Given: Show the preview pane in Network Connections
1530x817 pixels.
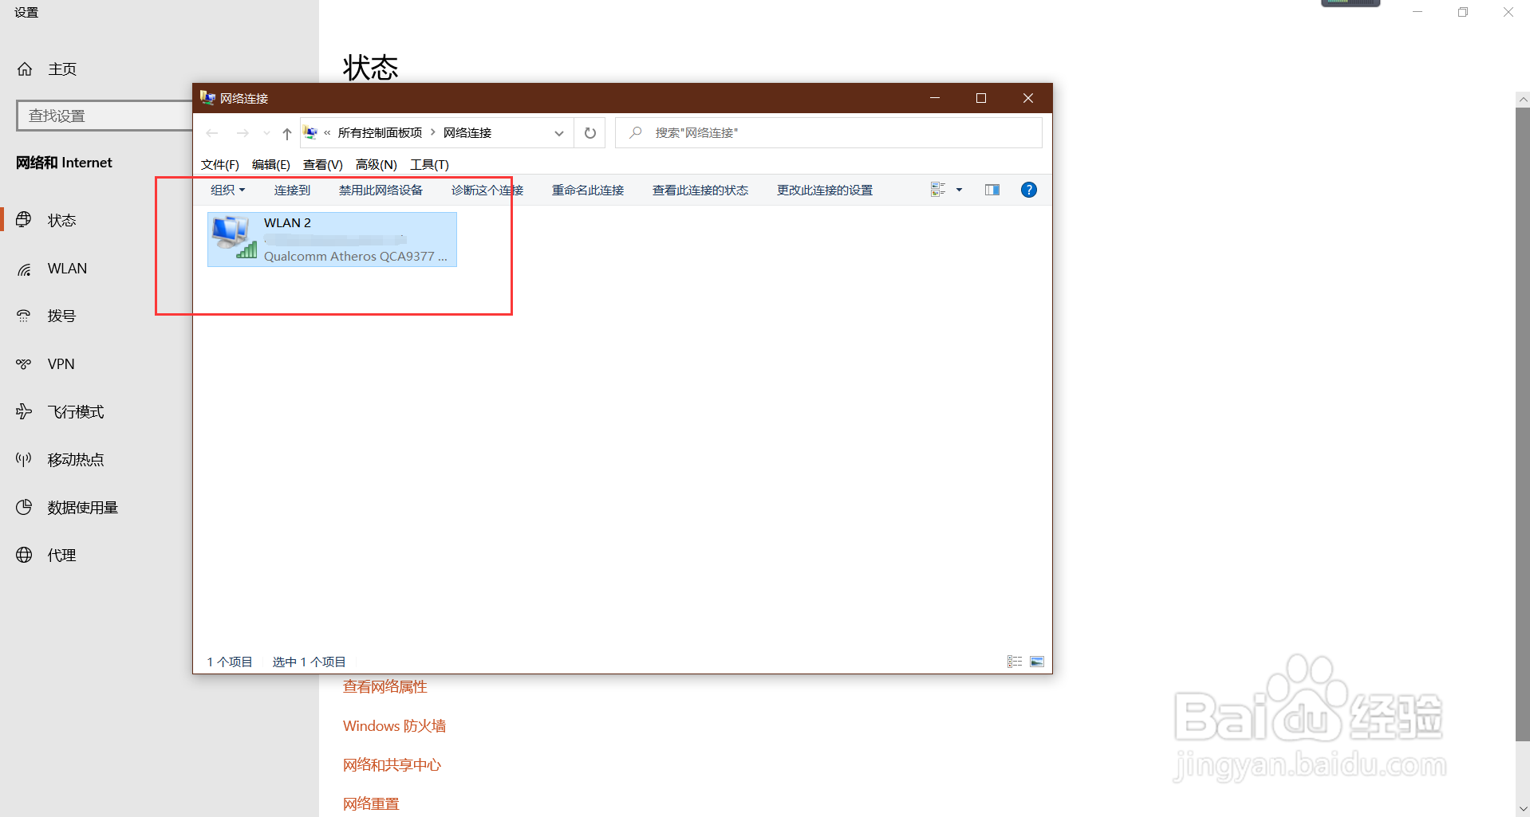Looking at the screenshot, I should click(992, 190).
